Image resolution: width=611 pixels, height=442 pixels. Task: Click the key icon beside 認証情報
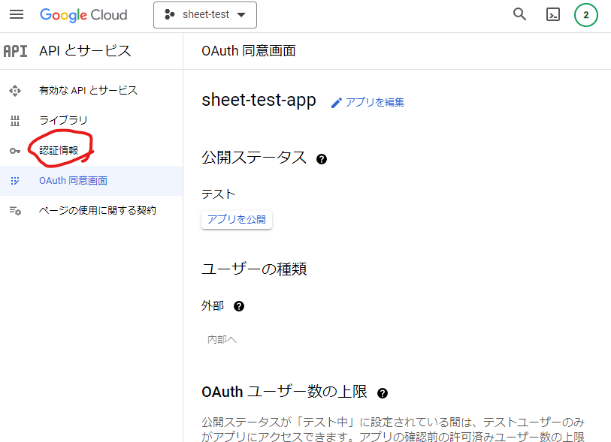click(x=15, y=150)
